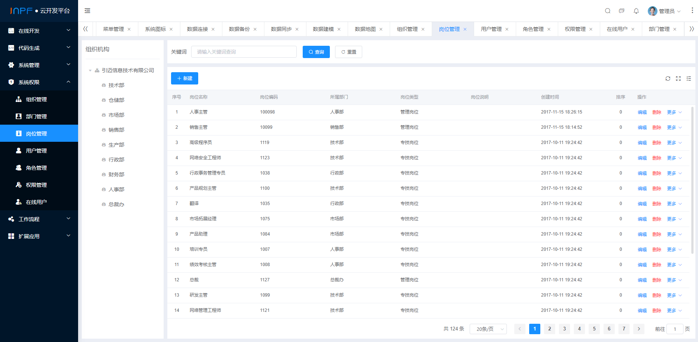This screenshot has height=342, width=698.
Task: Expand the 工作流程 sidebar menu
Action: coord(39,219)
